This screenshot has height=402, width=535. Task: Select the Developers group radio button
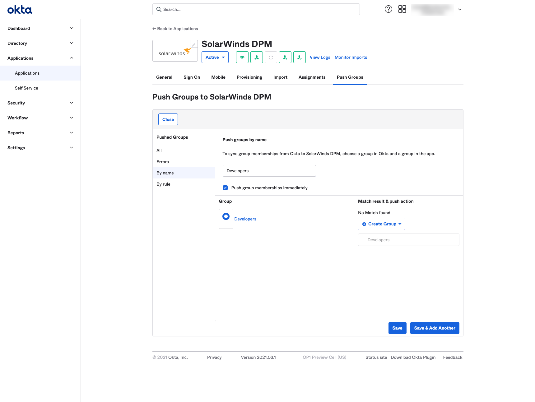[226, 216]
